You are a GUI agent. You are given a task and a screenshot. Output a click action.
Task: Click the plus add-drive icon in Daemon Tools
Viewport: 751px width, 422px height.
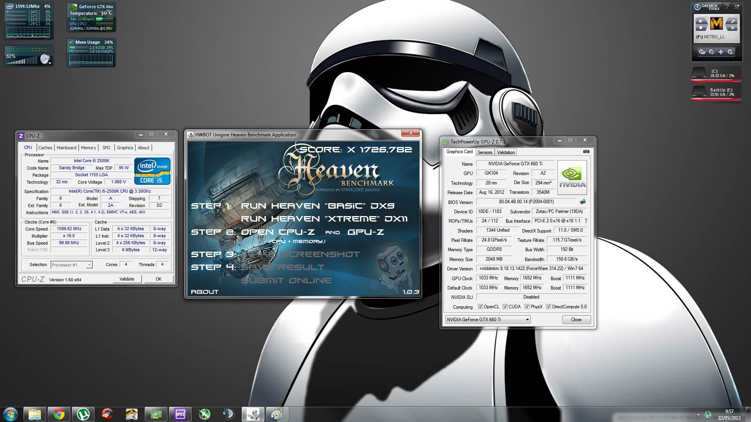click(x=721, y=52)
